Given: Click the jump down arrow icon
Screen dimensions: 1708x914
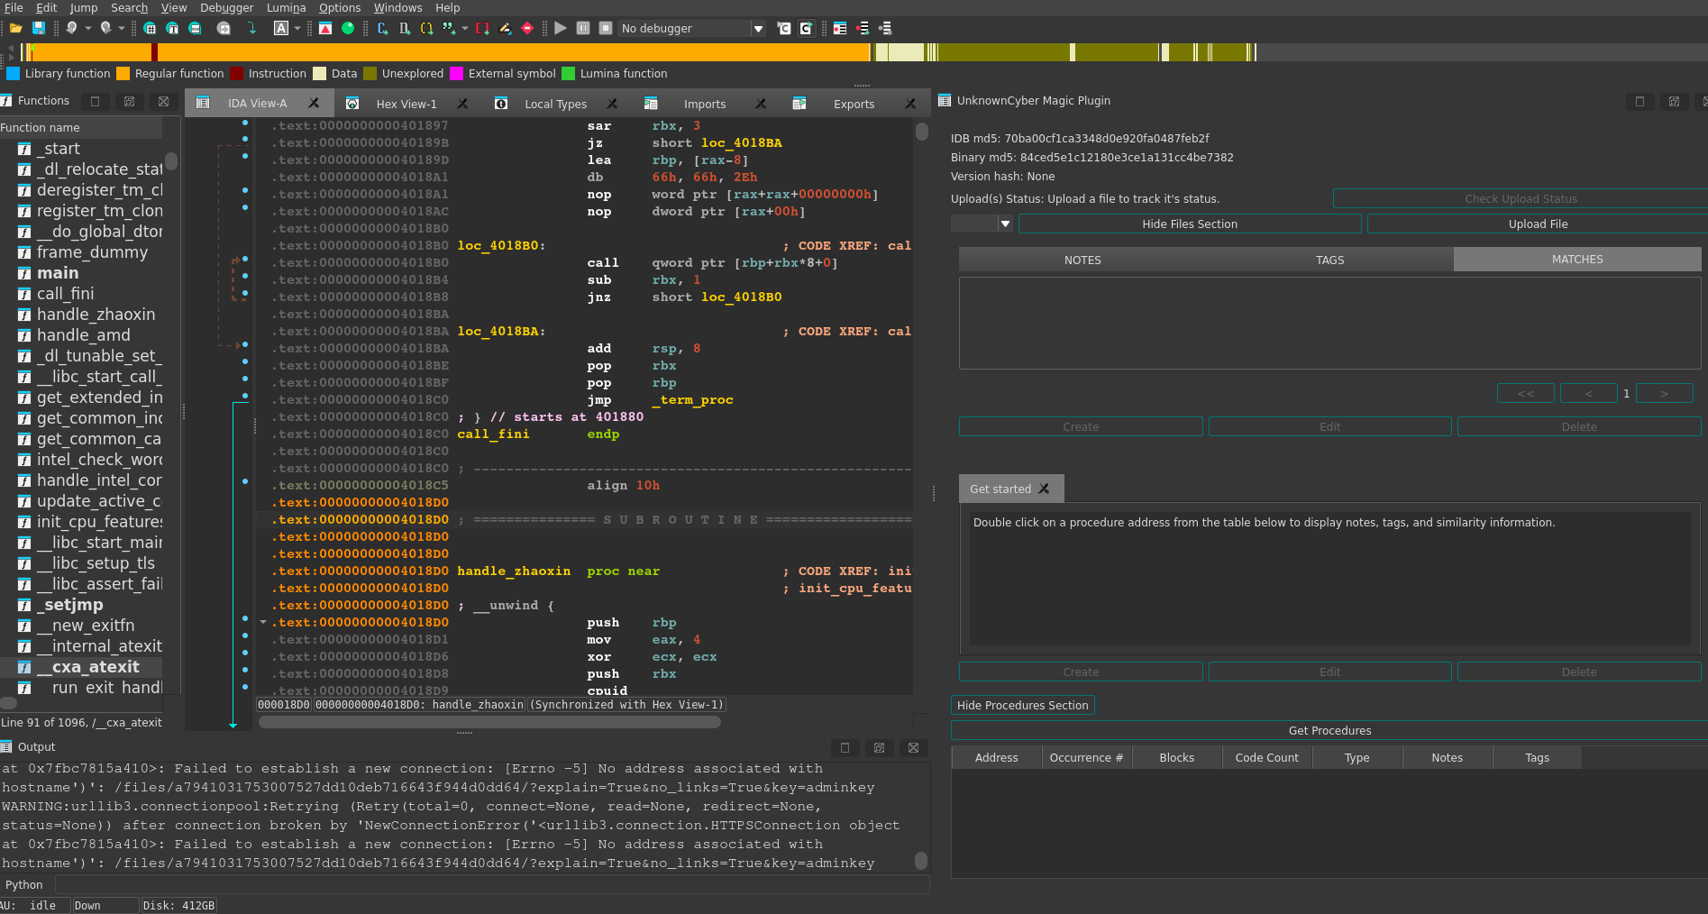Looking at the screenshot, I should click(x=252, y=29).
